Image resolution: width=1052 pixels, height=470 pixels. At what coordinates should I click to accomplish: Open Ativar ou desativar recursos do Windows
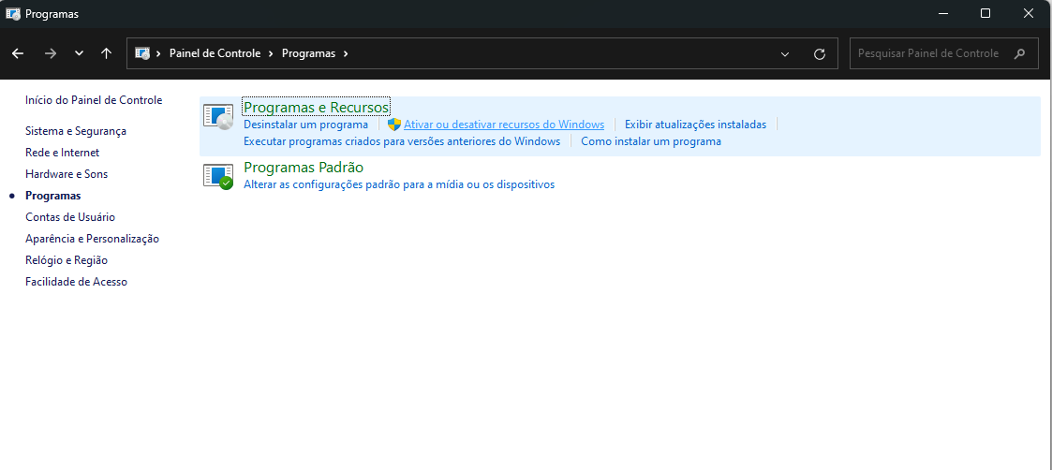[504, 124]
